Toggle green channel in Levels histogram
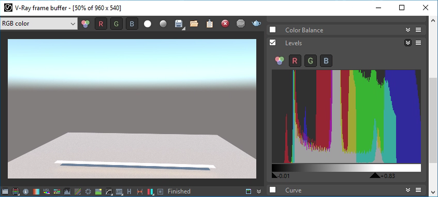The image size is (438, 197). [x=310, y=61]
